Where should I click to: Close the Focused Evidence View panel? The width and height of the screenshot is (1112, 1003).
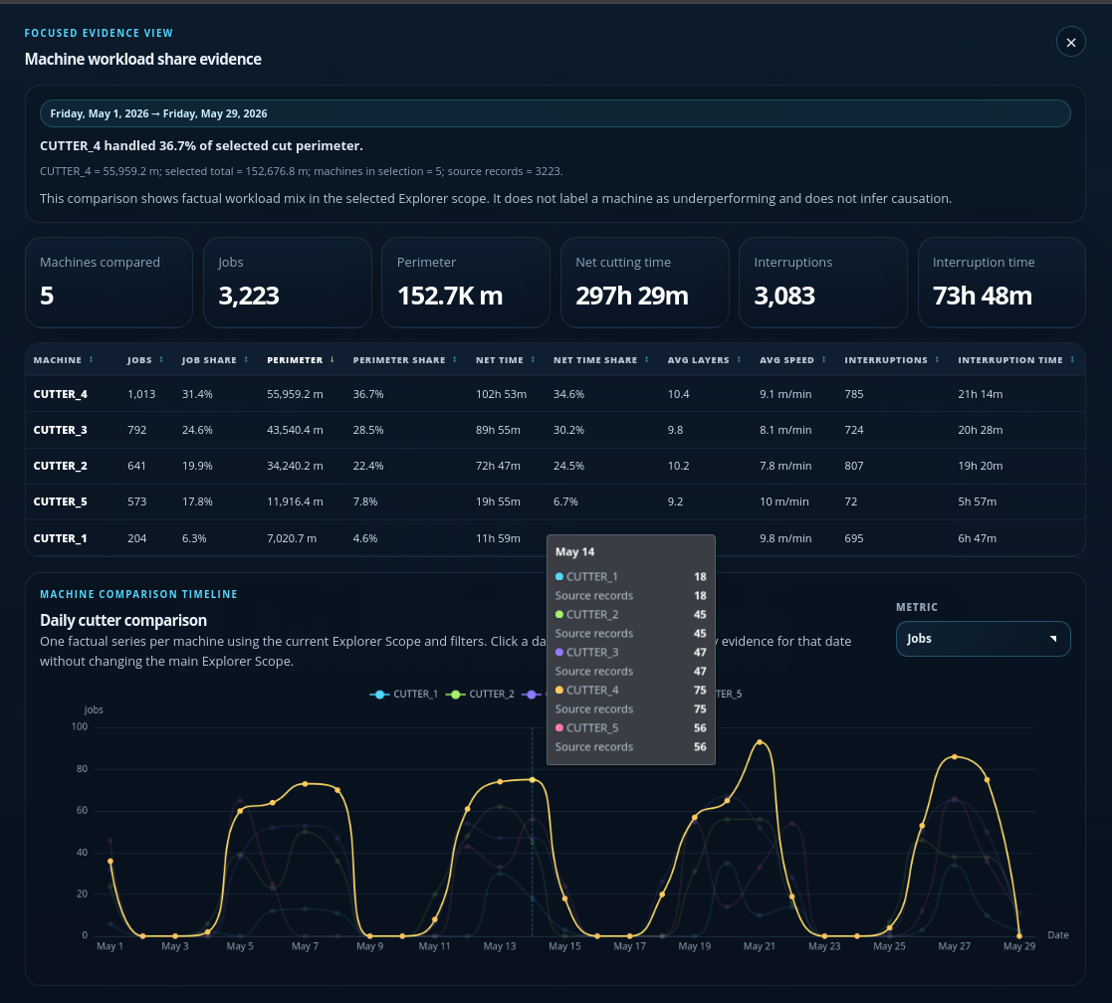pos(1070,43)
